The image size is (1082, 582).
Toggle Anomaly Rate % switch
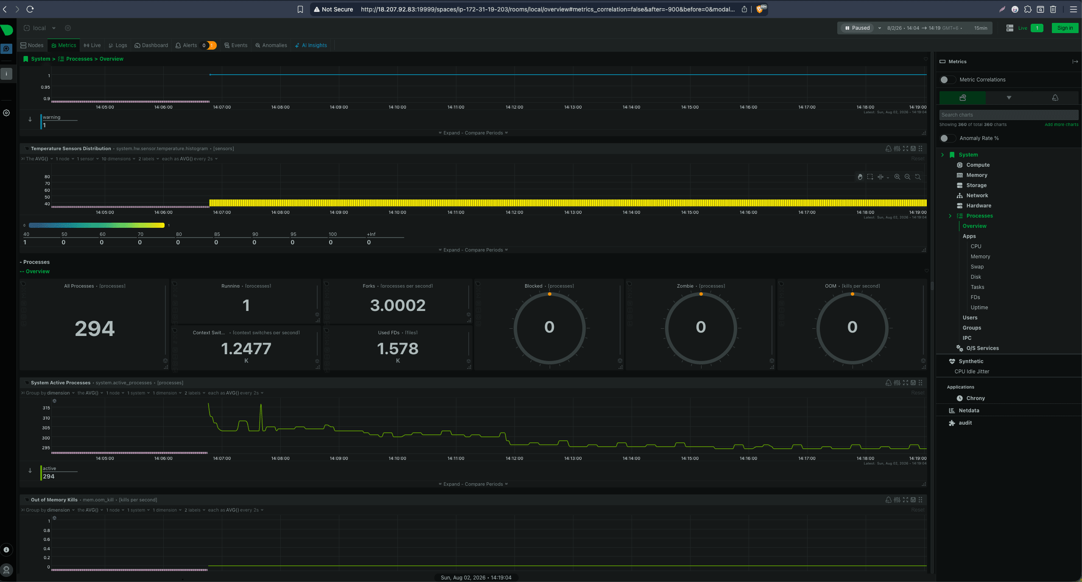[x=948, y=138]
